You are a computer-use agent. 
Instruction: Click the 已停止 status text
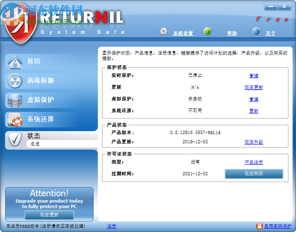point(195,75)
